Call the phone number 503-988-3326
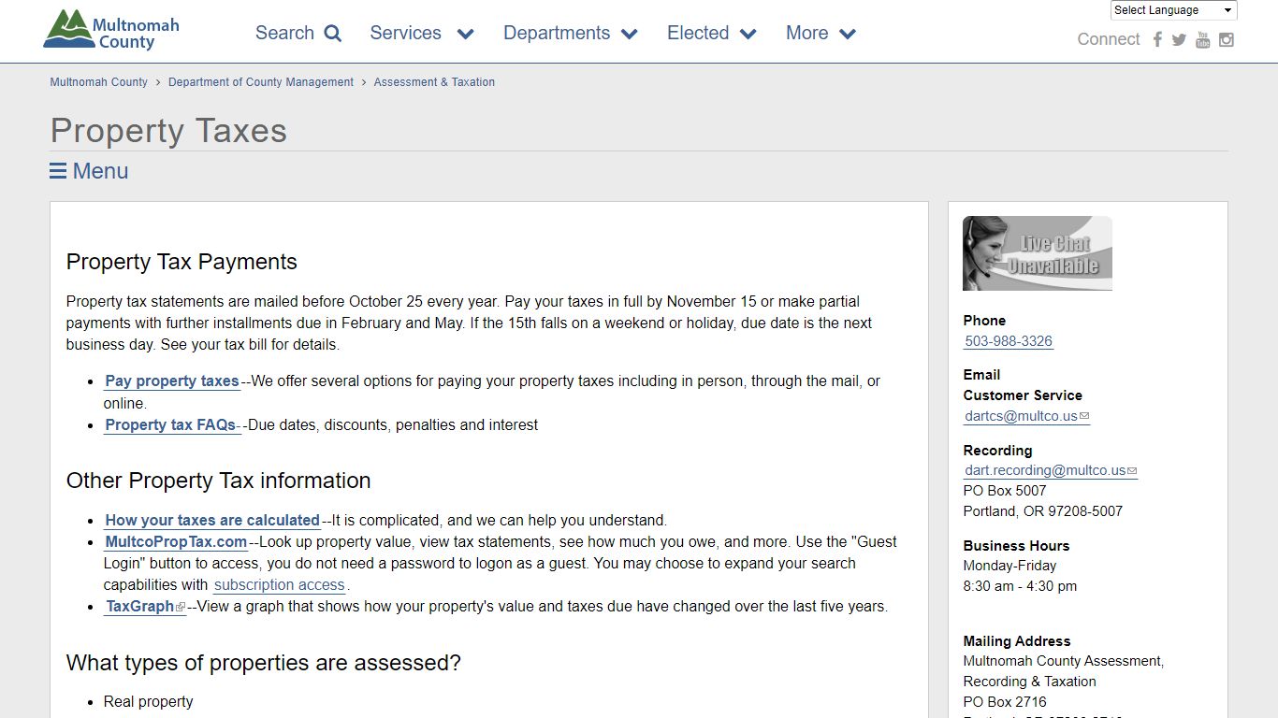 coord(1009,341)
